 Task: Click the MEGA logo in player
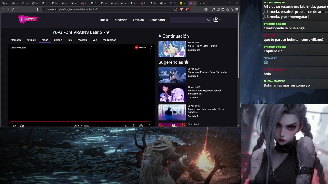[140, 48]
